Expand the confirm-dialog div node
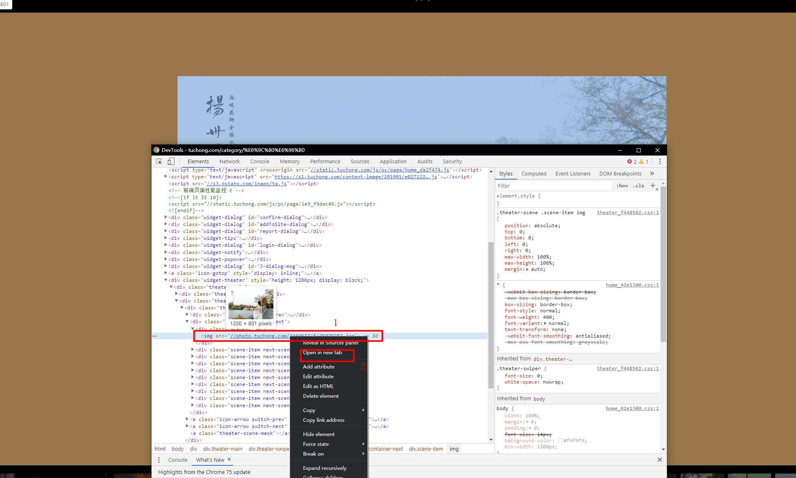 (166, 217)
